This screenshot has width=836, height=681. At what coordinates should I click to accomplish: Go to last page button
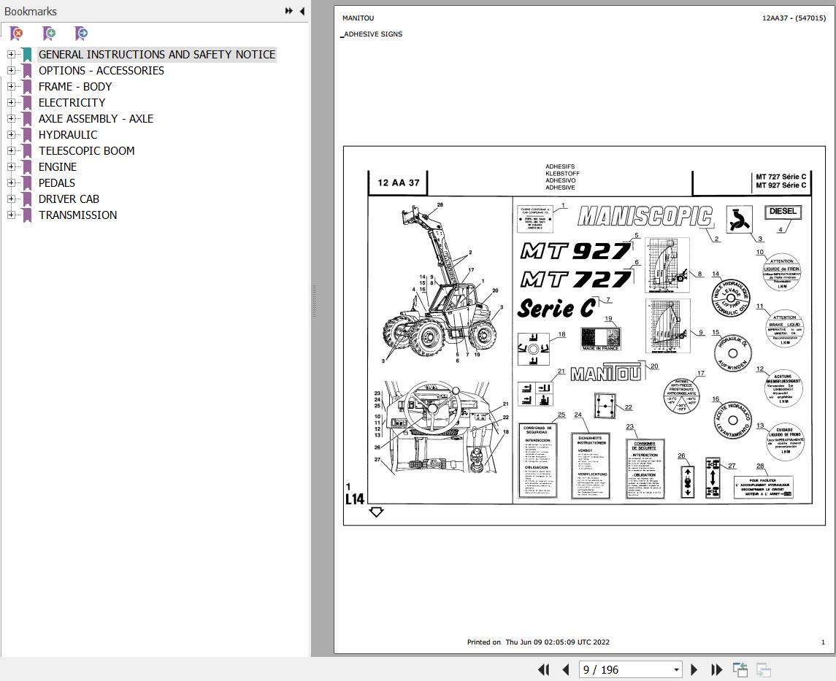716,670
